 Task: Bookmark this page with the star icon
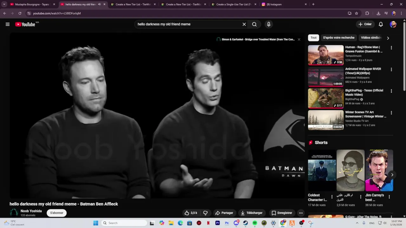357,13
